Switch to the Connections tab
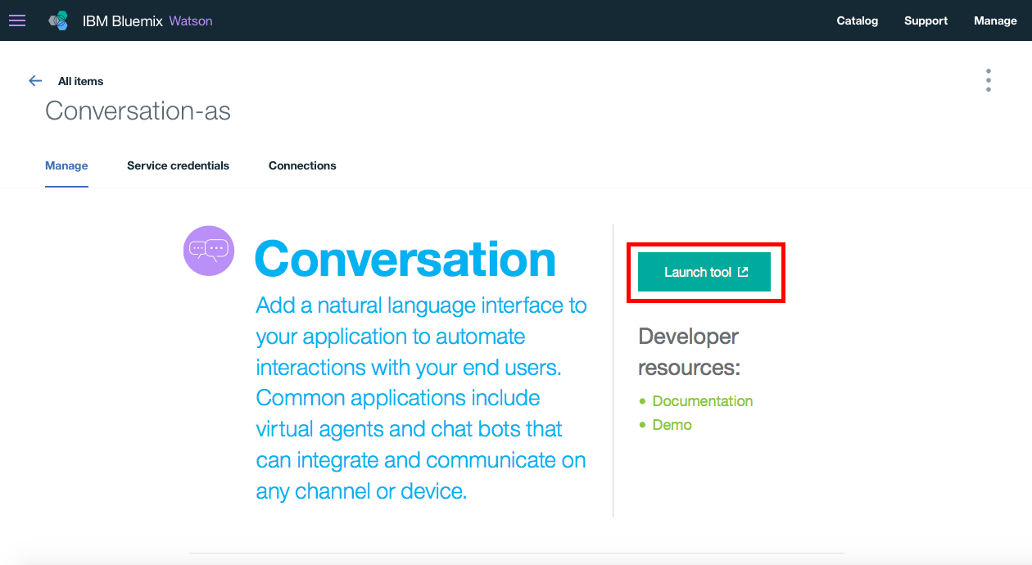The image size is (1032, 565). coord(302,165)
